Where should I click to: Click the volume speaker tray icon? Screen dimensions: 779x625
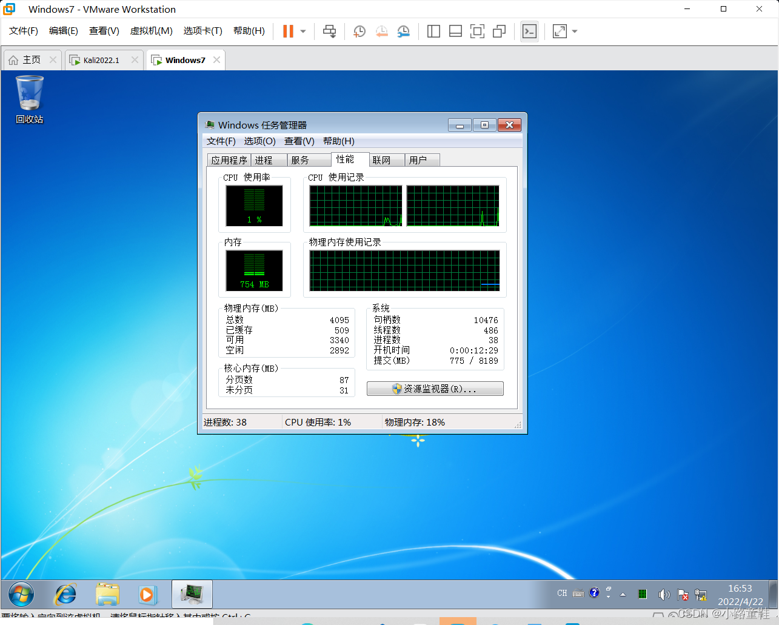click(x=664, y=594)
